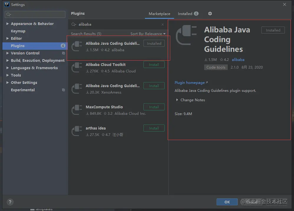294x211 pixels.
Task: Select Experimental in settings tree
Action: pos(23,90)
